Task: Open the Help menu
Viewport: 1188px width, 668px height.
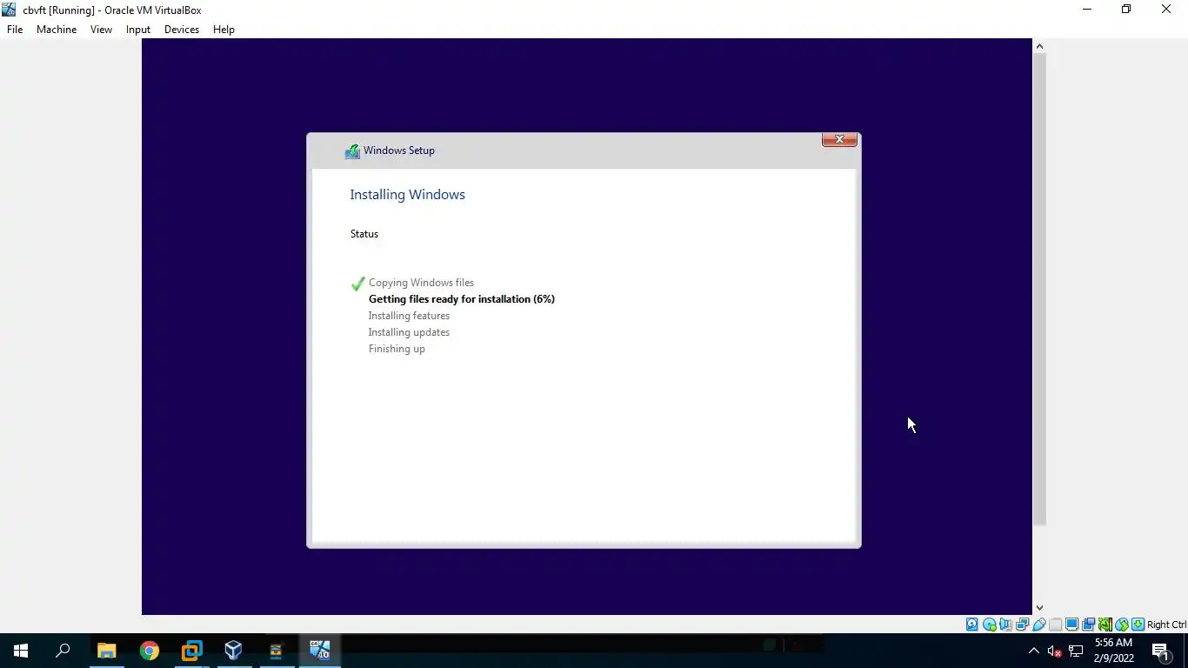Action: click(x=224, y=30)
